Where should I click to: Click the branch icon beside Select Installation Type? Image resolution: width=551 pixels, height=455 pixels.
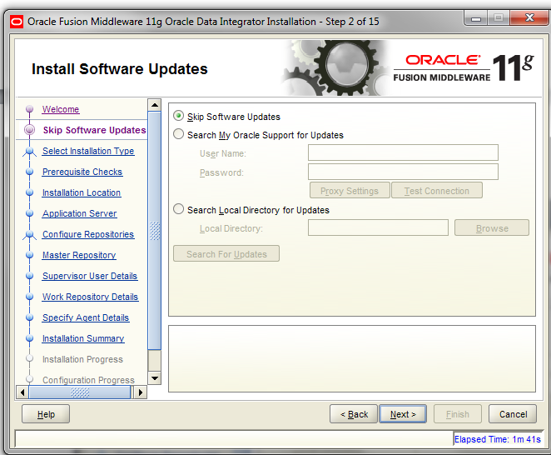point(29,152)
